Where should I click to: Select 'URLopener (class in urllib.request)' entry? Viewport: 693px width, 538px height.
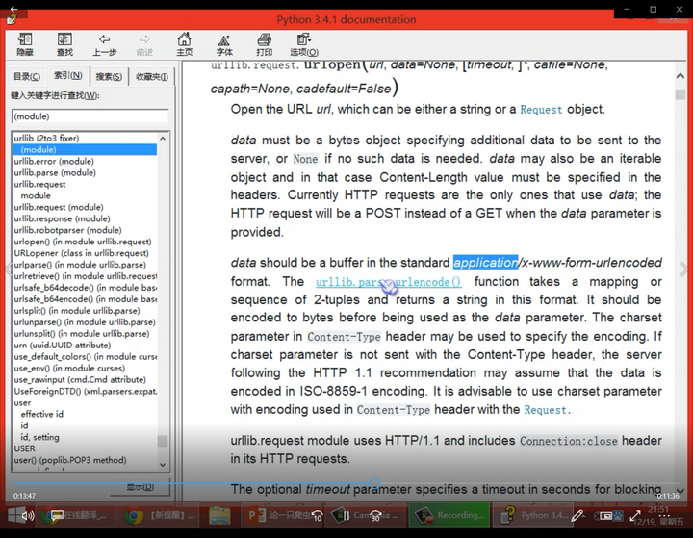click(81, 253)
